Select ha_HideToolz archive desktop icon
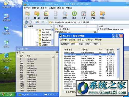 (6, 70)
